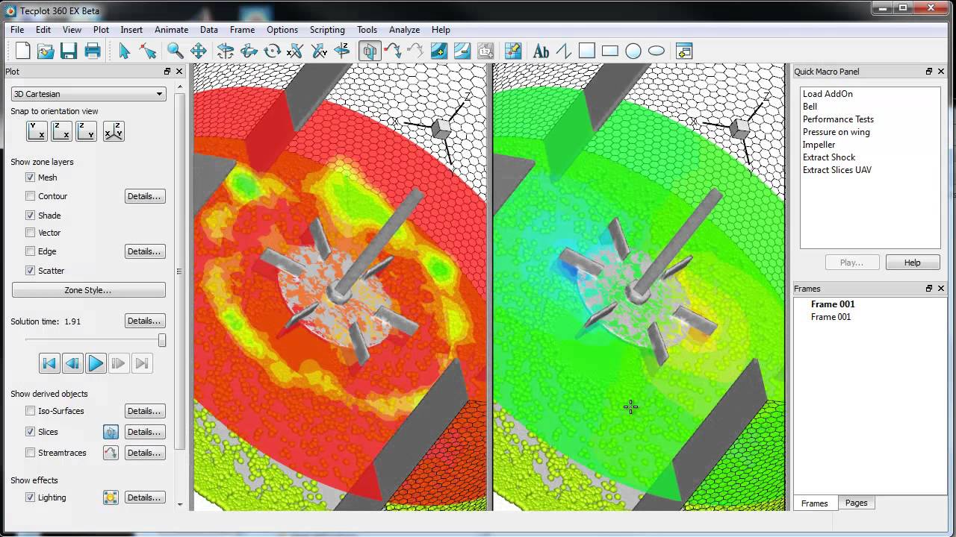Select the Selector arrow tool
The width and height of the screenshot is (956, 537).
point(125,51)
